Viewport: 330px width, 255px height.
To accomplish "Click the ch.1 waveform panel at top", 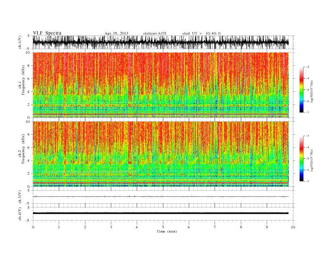I will pyautogui.click(x=163, y=42).
